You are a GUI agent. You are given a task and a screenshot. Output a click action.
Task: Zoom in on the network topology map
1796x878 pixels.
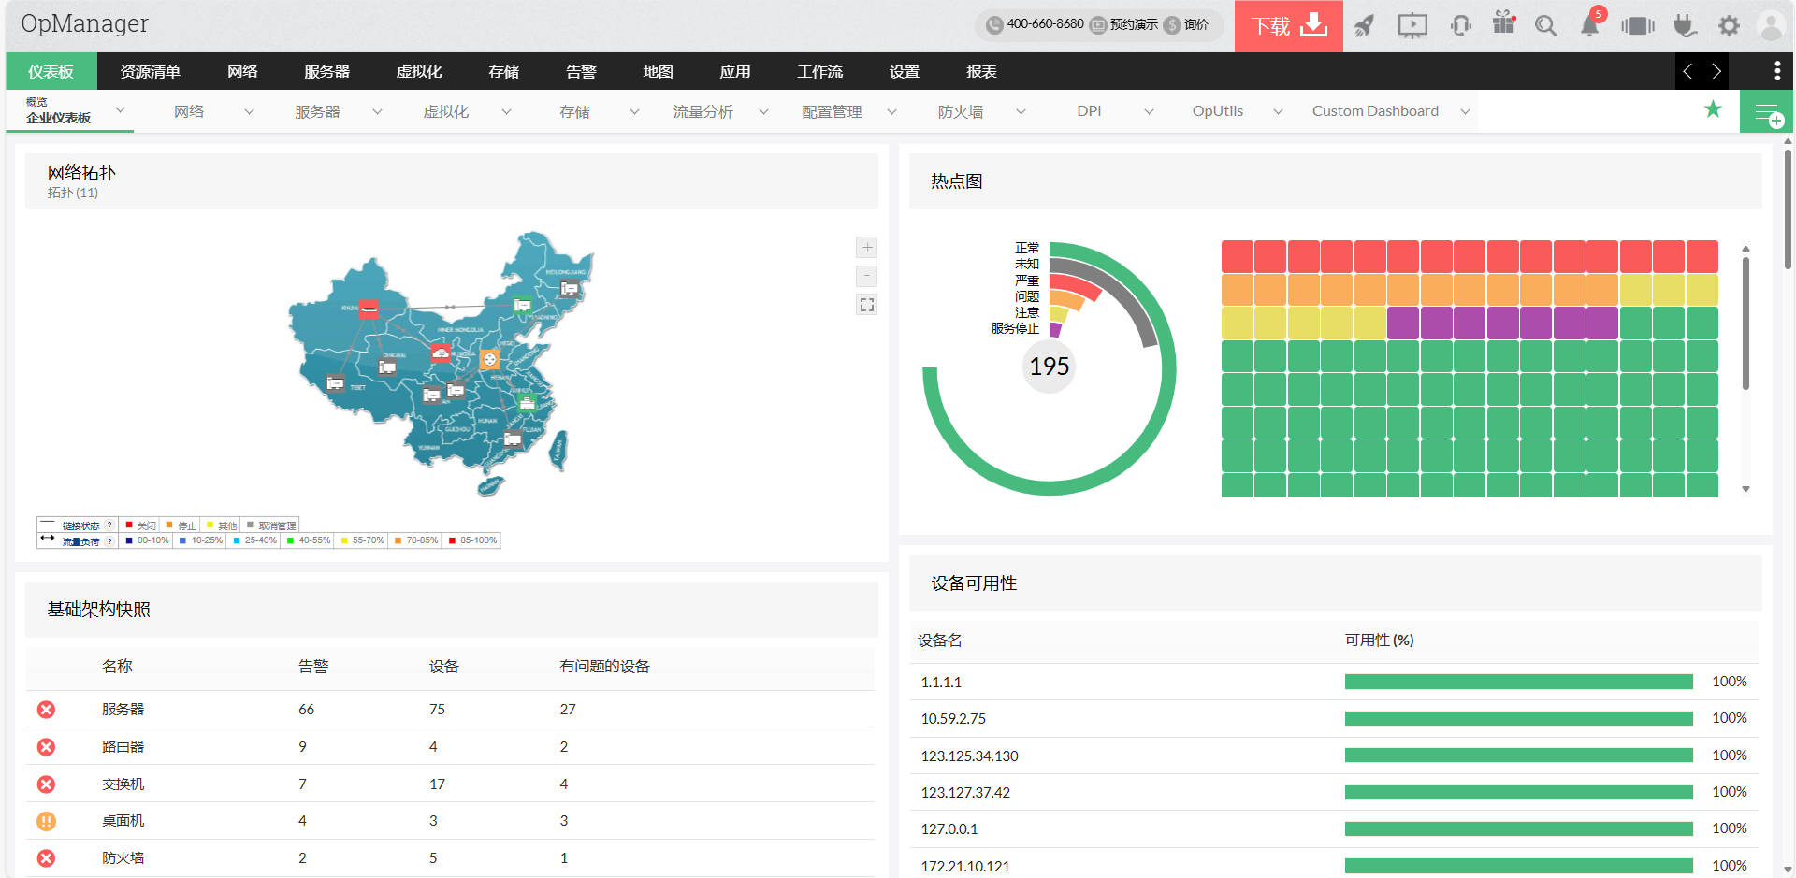coord(867,248)
